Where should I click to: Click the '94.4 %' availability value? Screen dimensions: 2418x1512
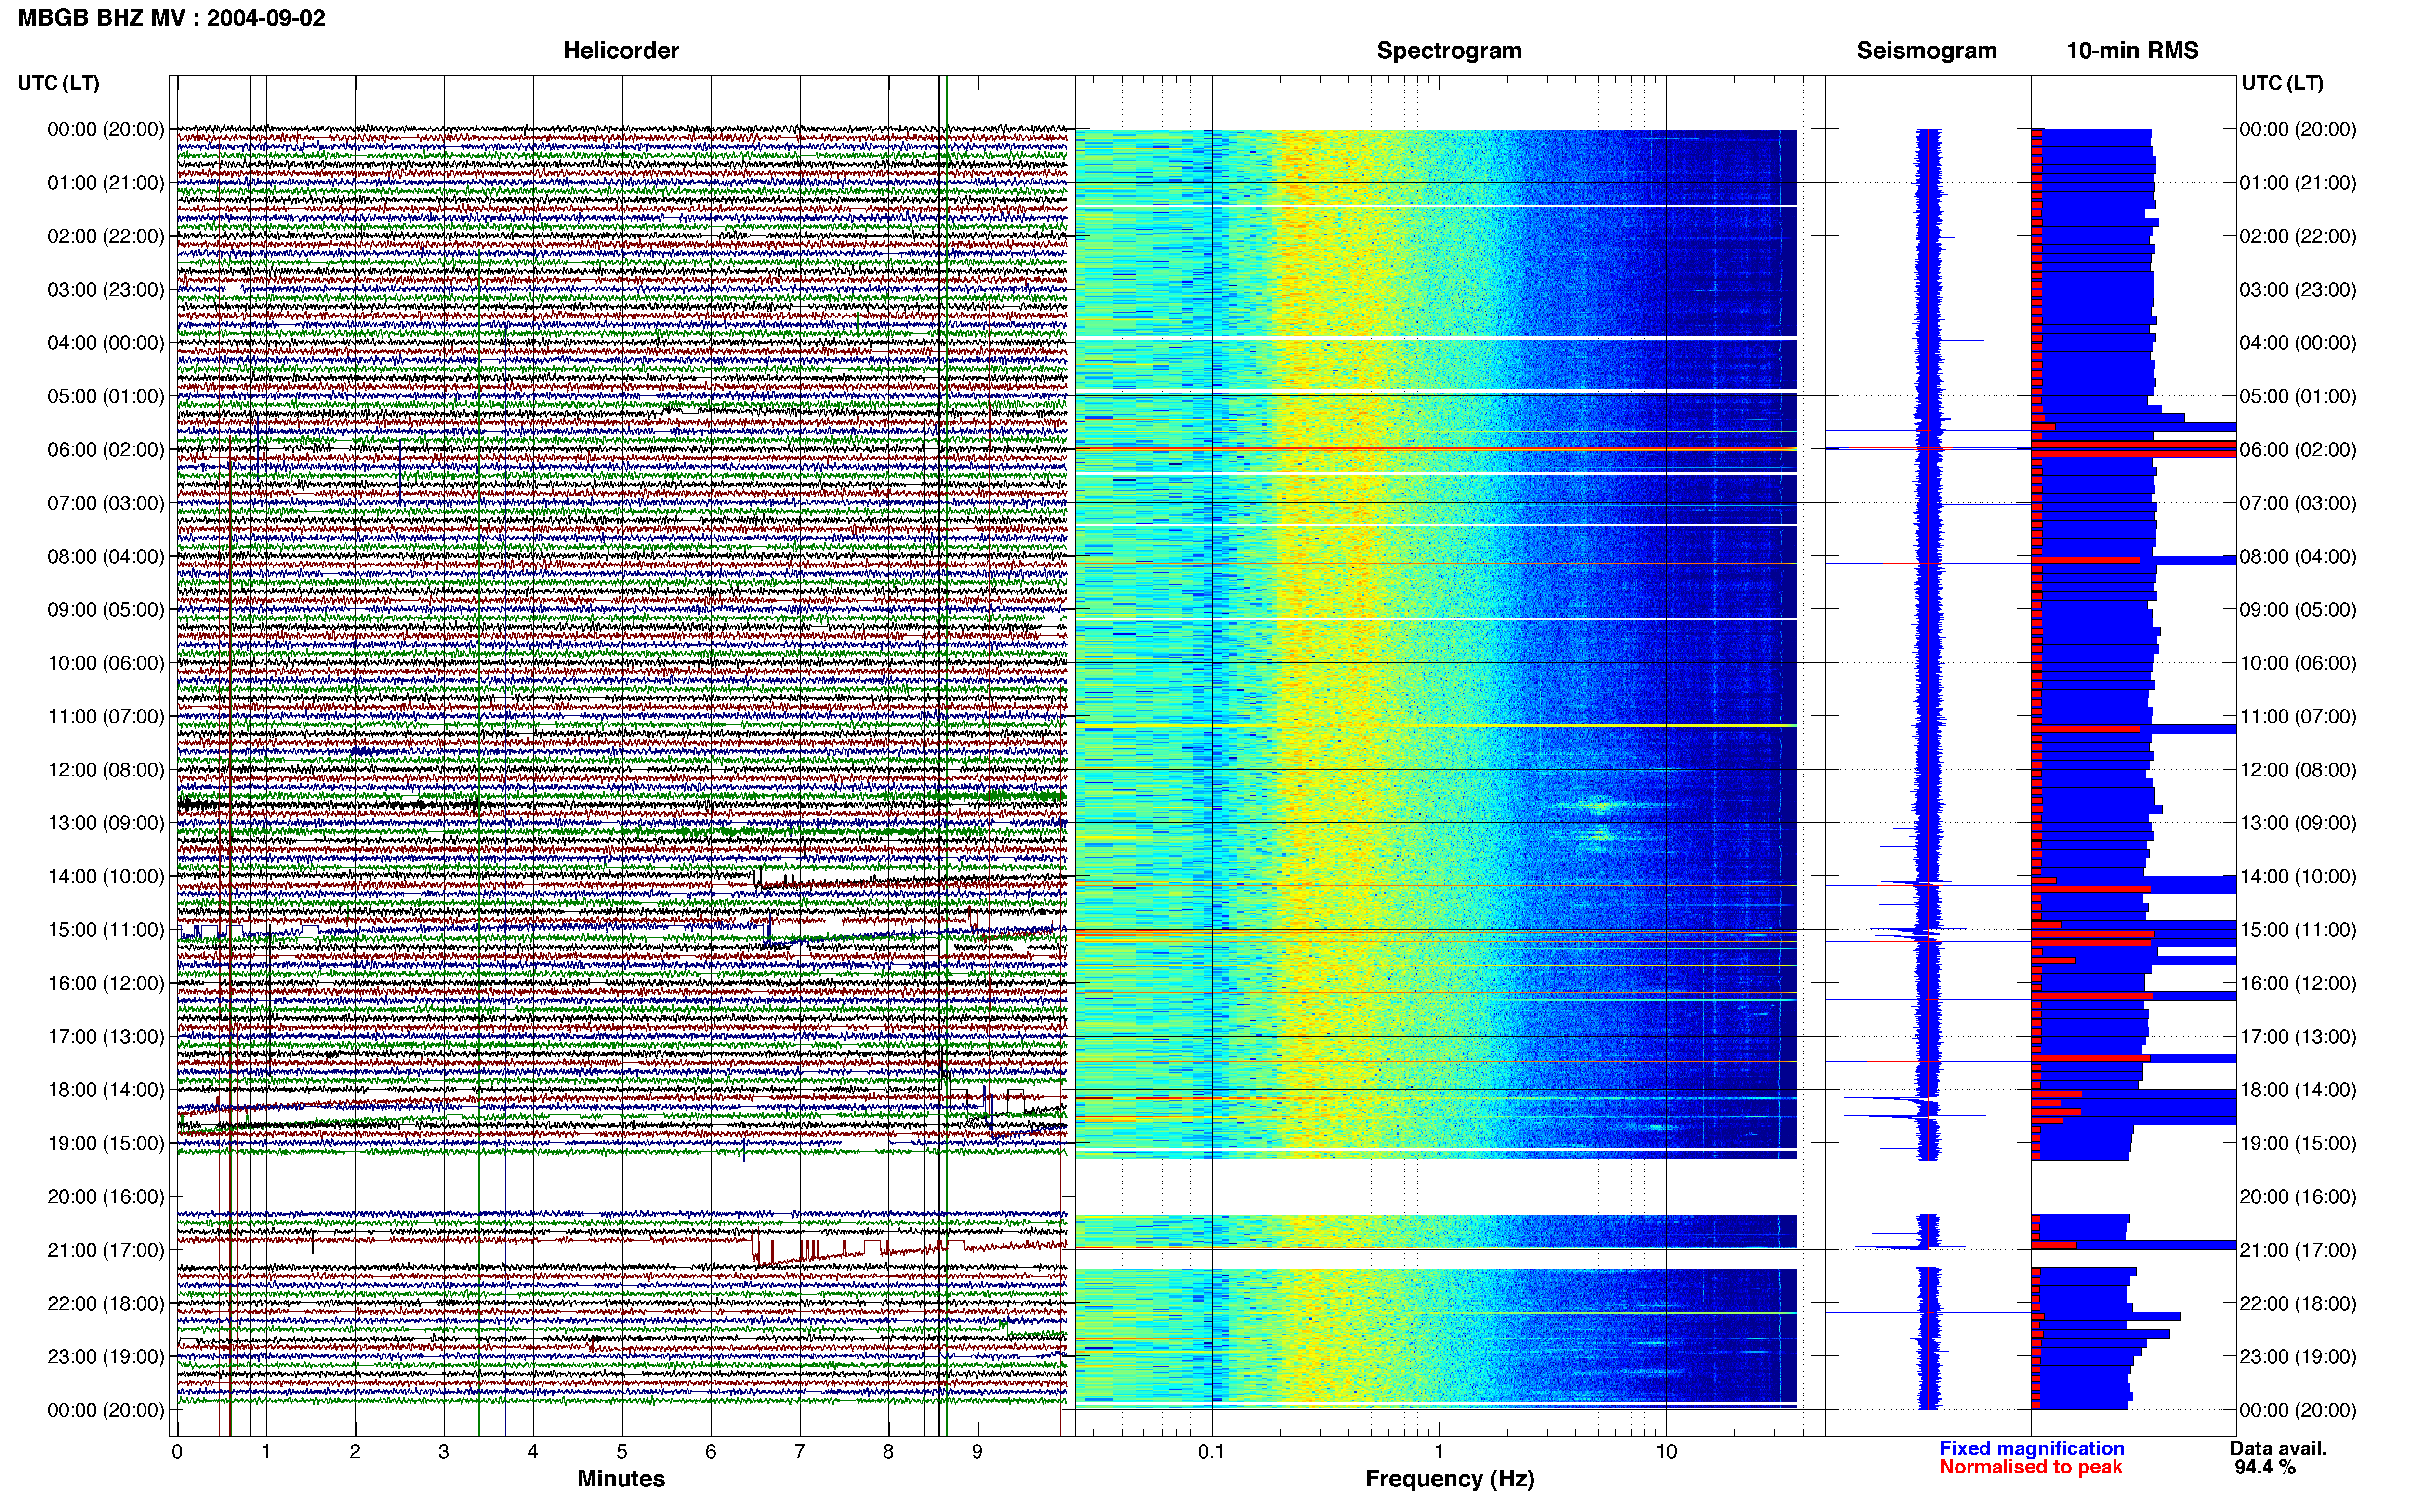(2265, 1467)
